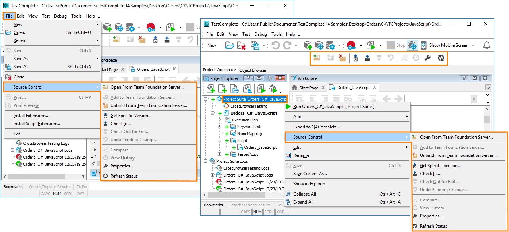Select the Open From Team Foundation Server toolbar icon
The image size is (509, 232).
point(317,58)
